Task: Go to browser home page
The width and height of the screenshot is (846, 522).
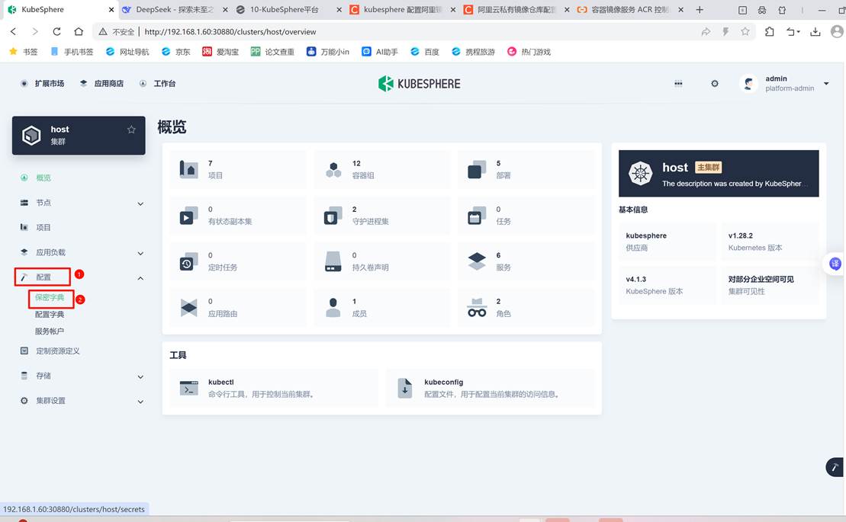Action: pyautogui.click(x=79, y=32)
